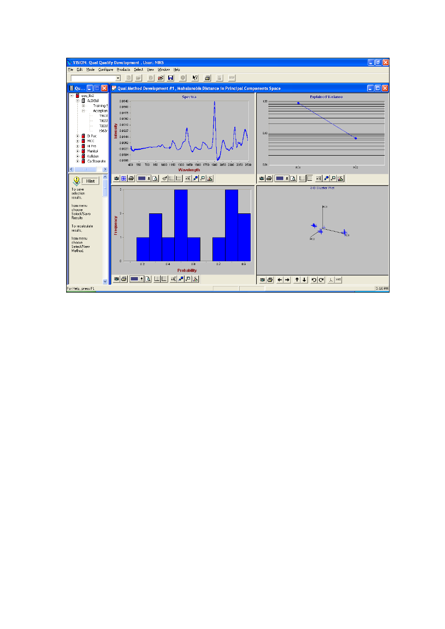
Task: Toggle vertical gridlines under Spectra plot
Action: (x=171, y=178)
